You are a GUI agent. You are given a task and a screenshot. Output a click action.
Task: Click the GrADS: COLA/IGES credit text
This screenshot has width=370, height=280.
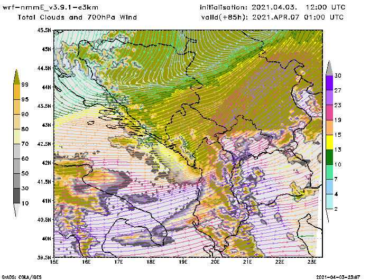[x=22, y=277]
